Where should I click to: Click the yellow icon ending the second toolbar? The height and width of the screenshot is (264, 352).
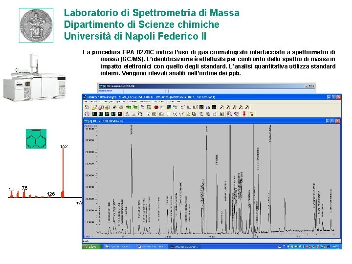[252, 114]
